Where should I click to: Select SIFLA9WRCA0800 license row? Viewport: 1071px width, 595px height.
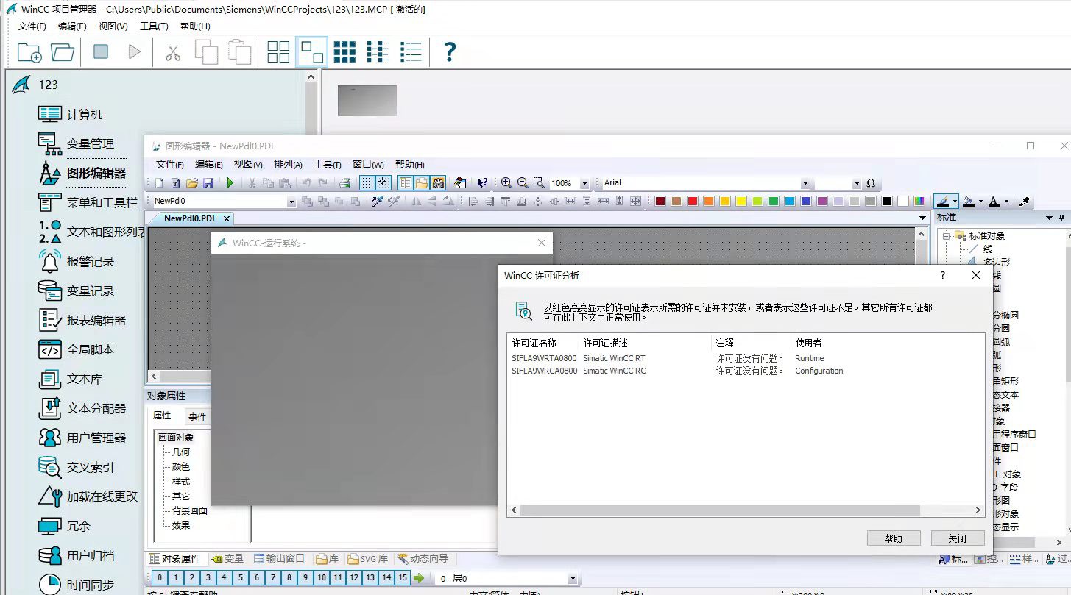(x=745, y=371)
